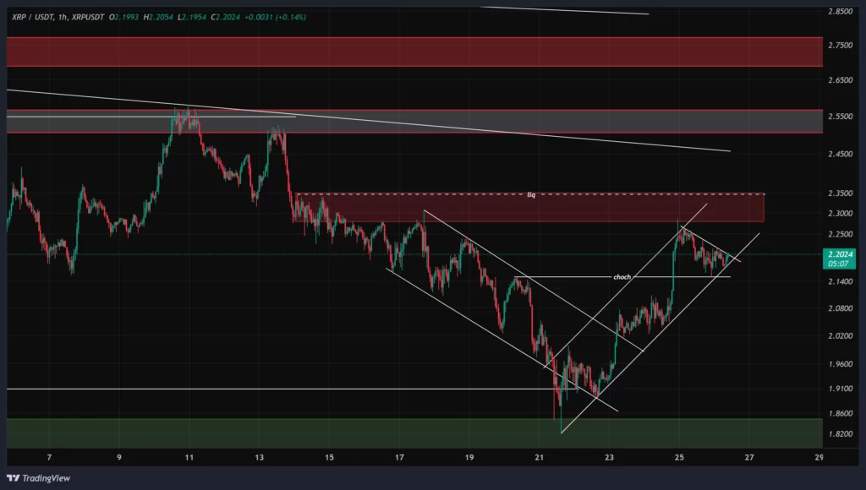Click the date 23 on the time axis
The height and width of the screenshot is (490, 866).
pyautogui.click(x=608, y=456)
